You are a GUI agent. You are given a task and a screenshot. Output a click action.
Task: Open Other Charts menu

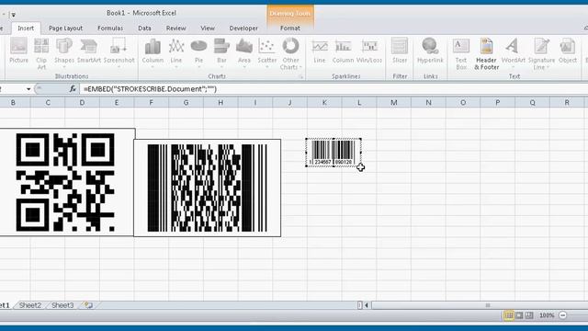click(290, 53)
